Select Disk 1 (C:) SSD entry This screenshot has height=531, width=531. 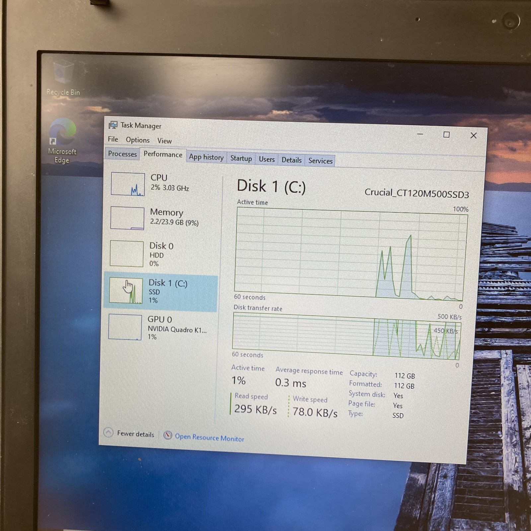pyautogui.click(x=161, y=291)
